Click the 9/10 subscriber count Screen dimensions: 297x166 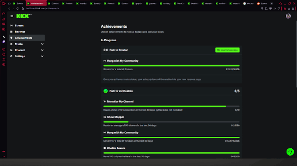coord(237,110)
